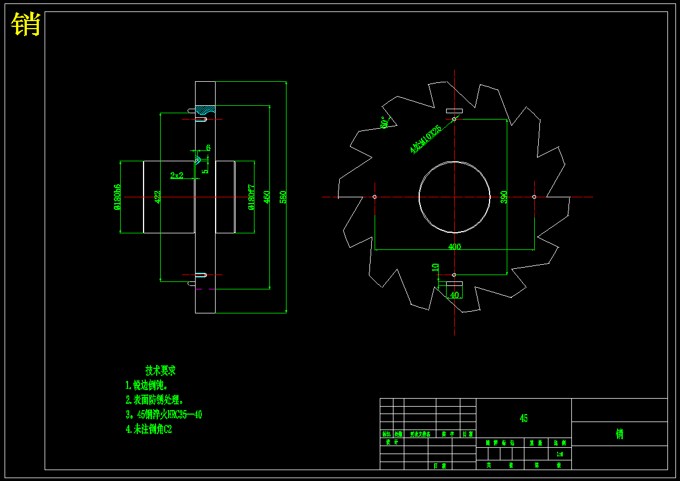Click the 60° tooth angle label

pyautogui.click(x=384, y=122)
